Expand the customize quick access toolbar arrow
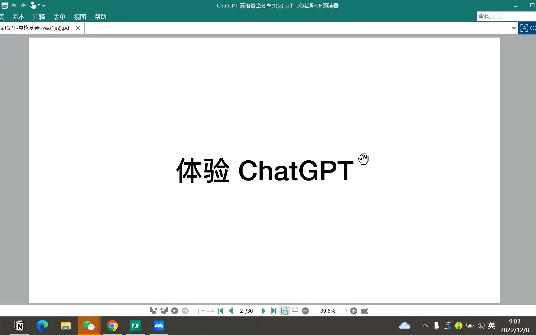 click(x=44, y=5)
